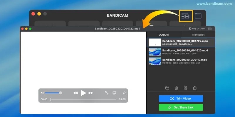
Task: Adjust the volume slider knob
Action: (x=61, y=93)
